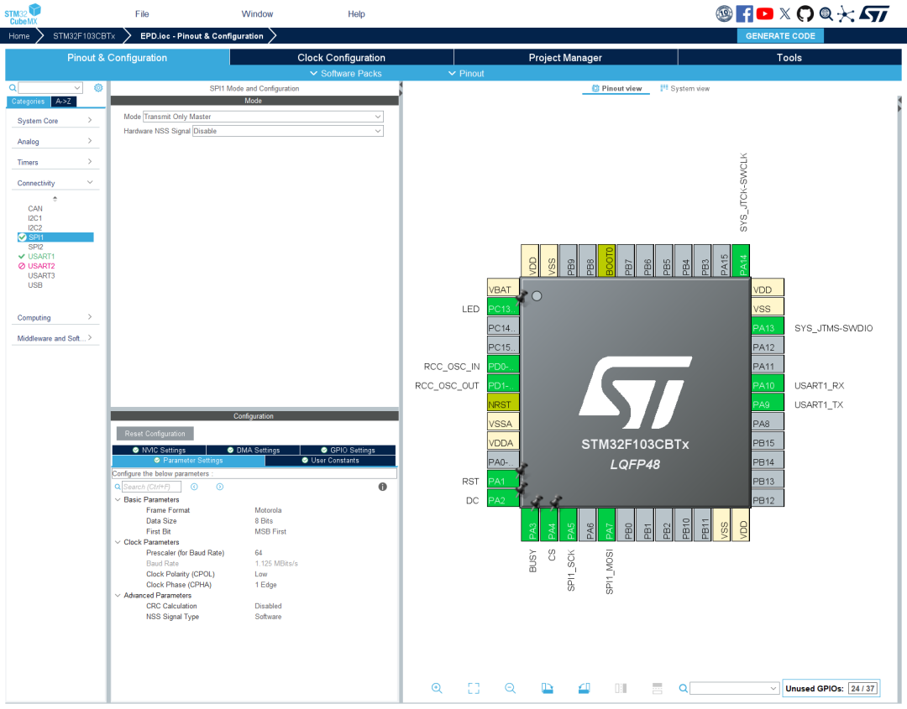Viewport: 907px width, 709px height.
Task: Select the enabled USART1 peripheral
Action: (x=41, y=256)
